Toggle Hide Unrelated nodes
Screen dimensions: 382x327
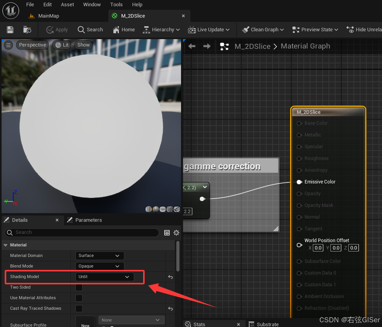pos(364,30)
